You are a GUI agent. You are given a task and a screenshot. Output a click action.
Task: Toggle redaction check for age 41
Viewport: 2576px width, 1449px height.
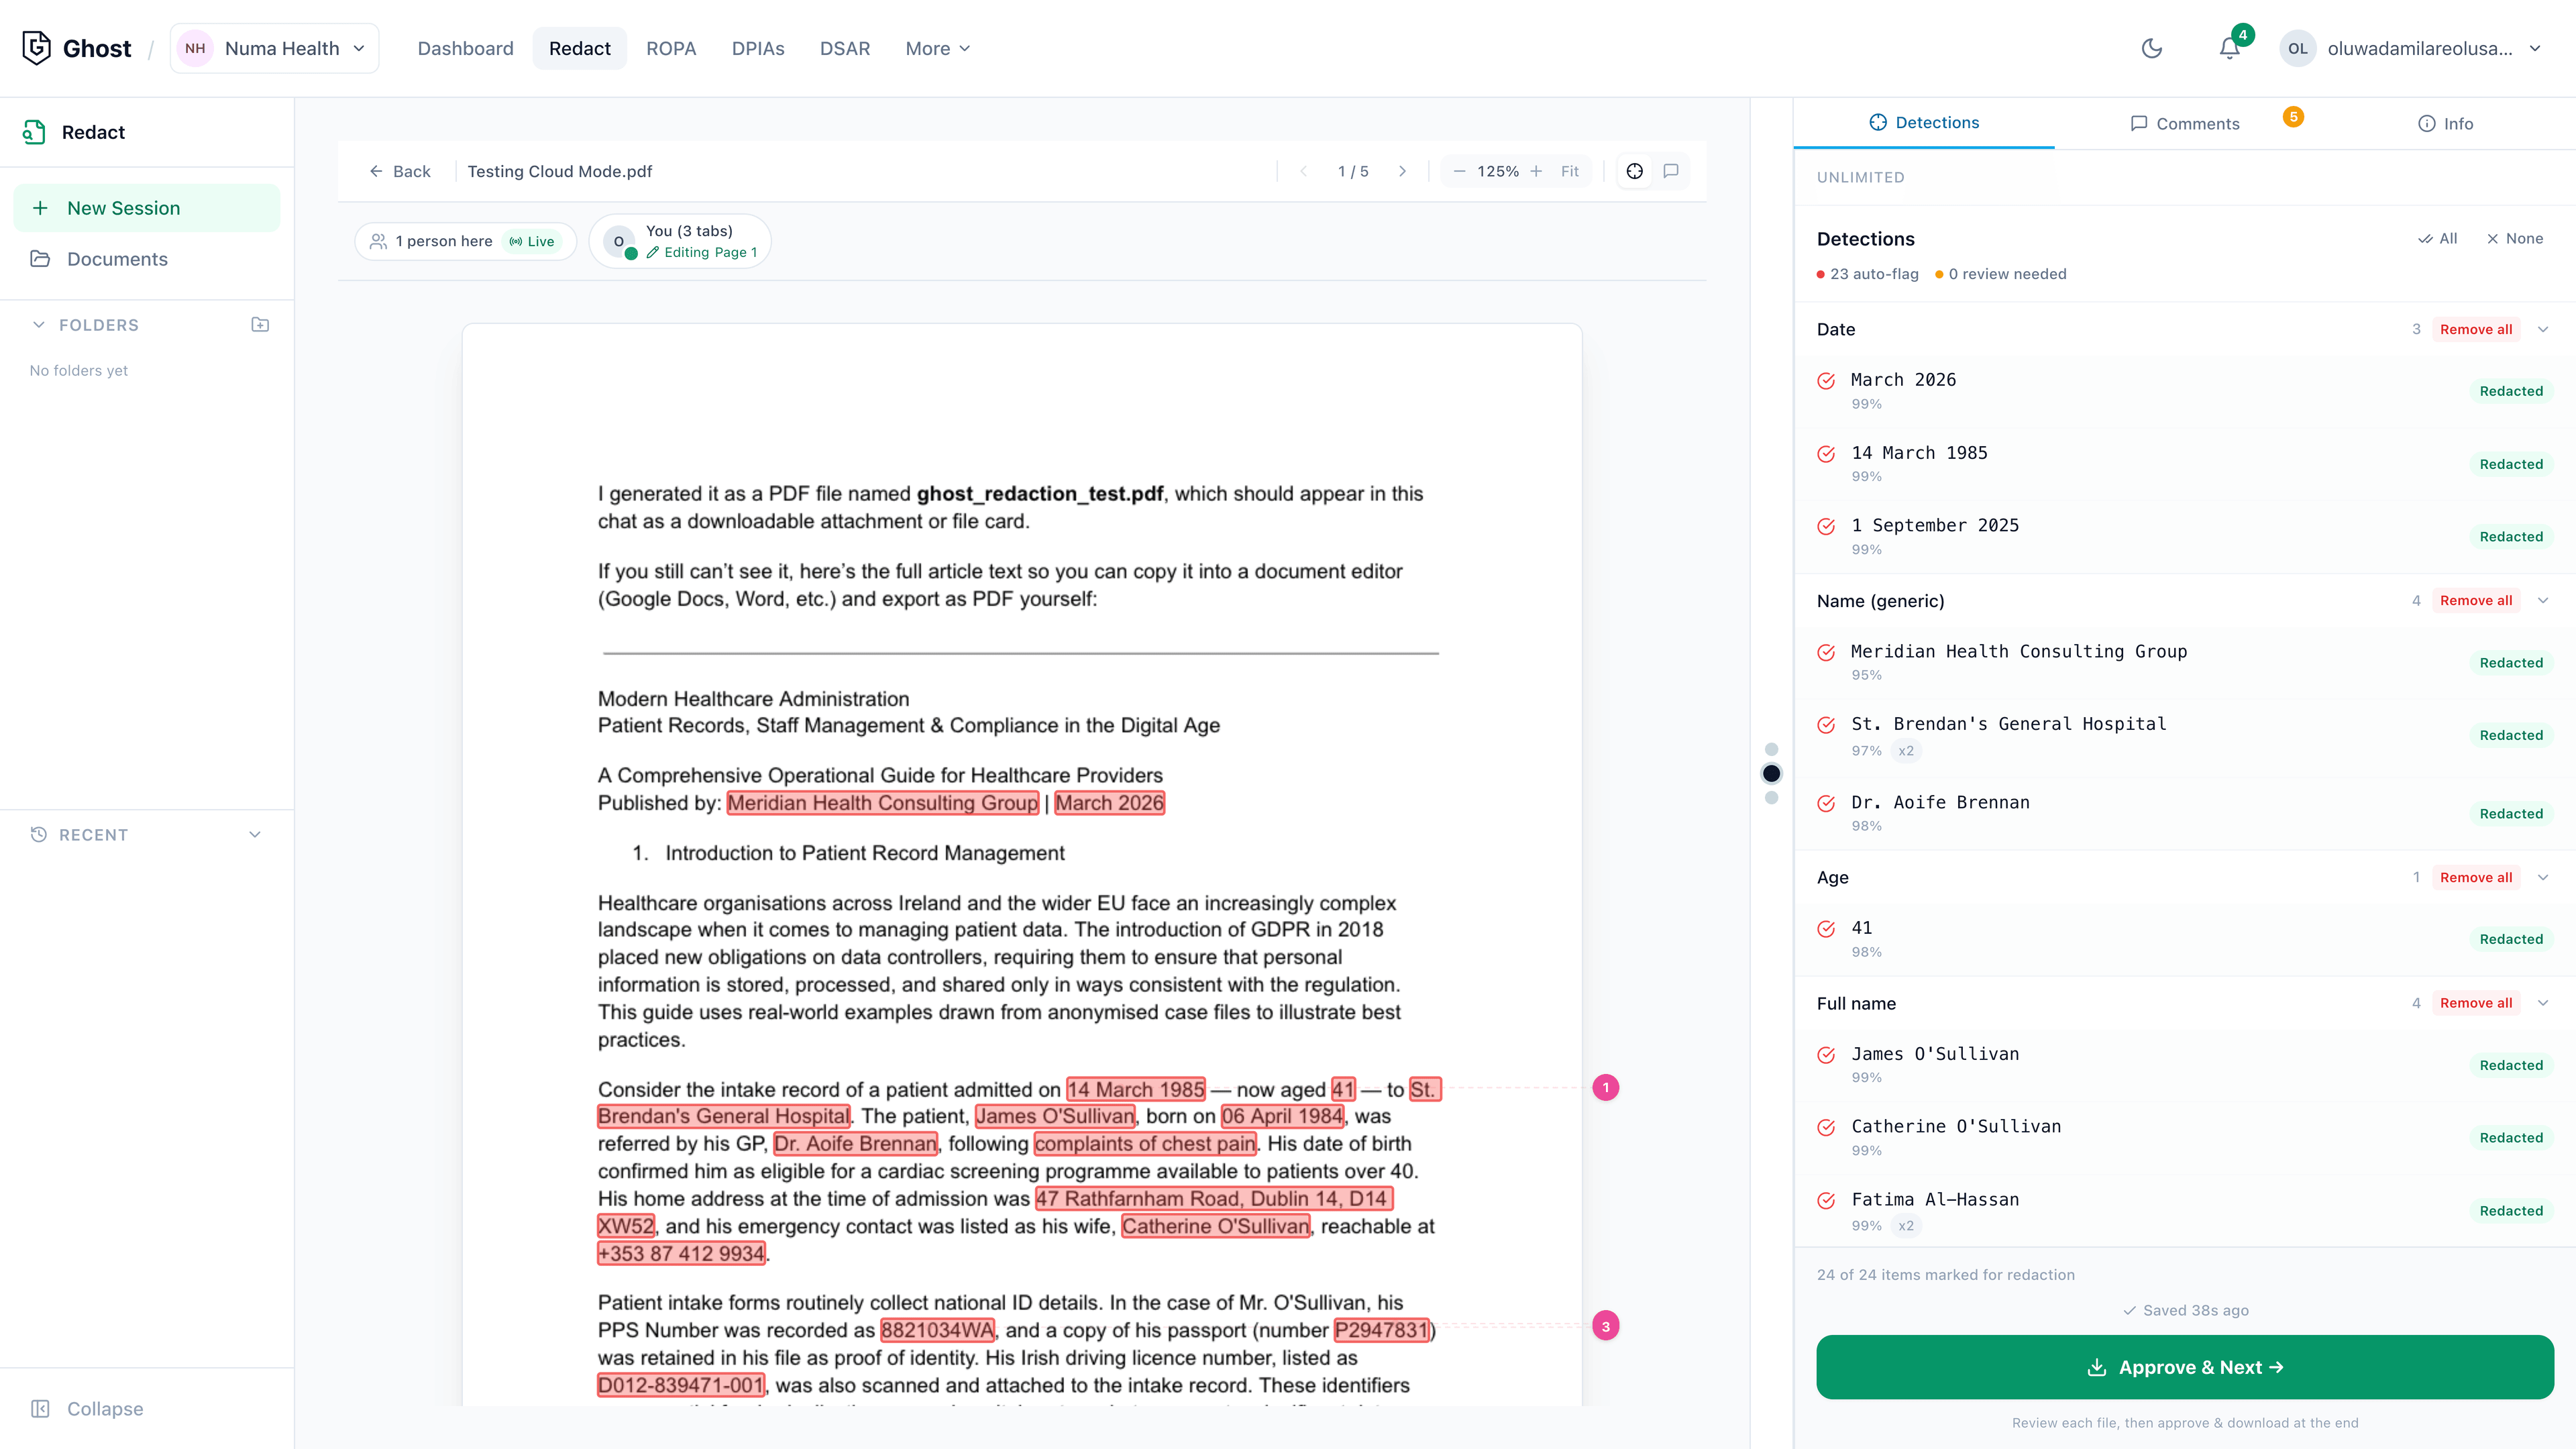1826,929
